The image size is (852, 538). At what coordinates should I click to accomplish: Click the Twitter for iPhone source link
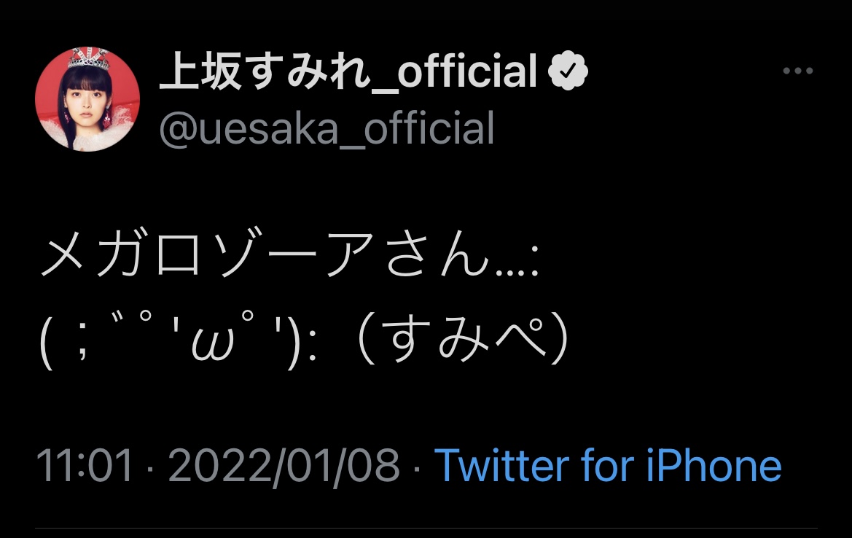coord(608,466)
